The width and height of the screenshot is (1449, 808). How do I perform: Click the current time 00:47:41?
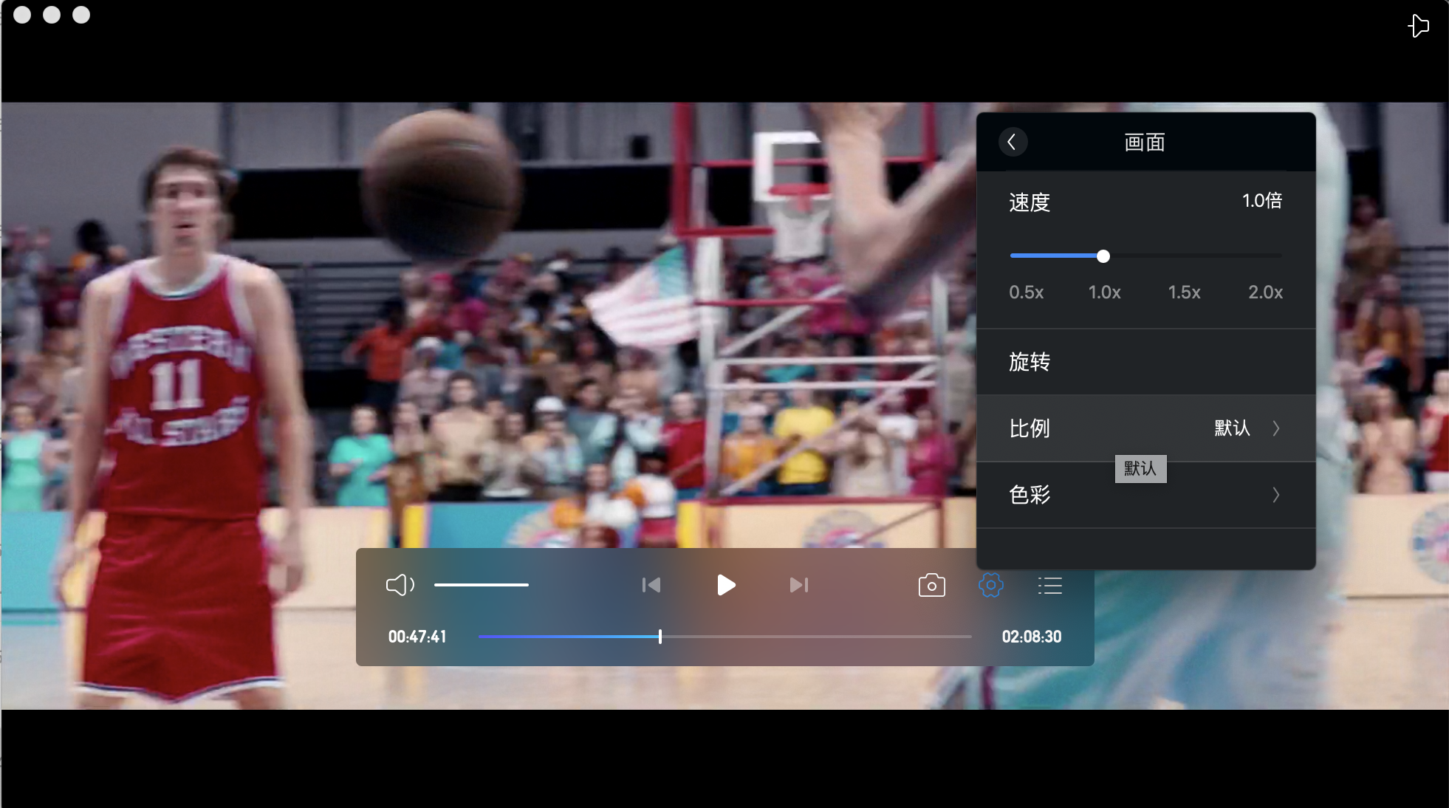click(418, 637)
